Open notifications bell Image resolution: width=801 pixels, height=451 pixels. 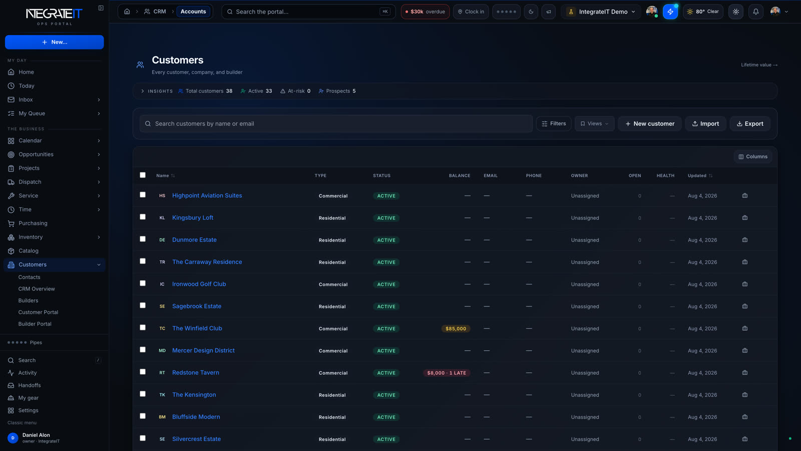coord(756,12)
